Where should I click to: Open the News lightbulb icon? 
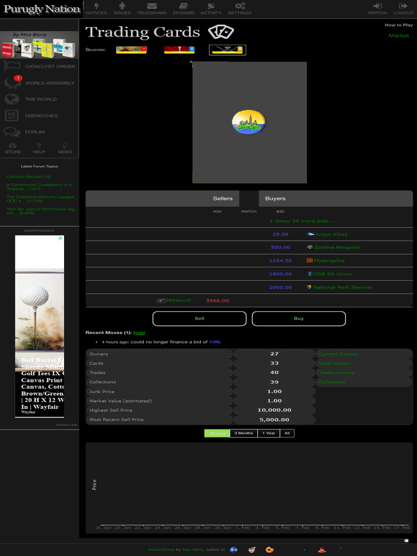(65, 146)
